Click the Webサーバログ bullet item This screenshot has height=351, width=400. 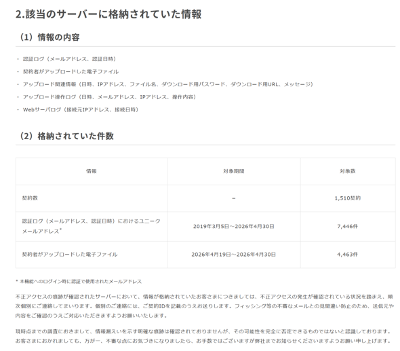click(81, 110)
